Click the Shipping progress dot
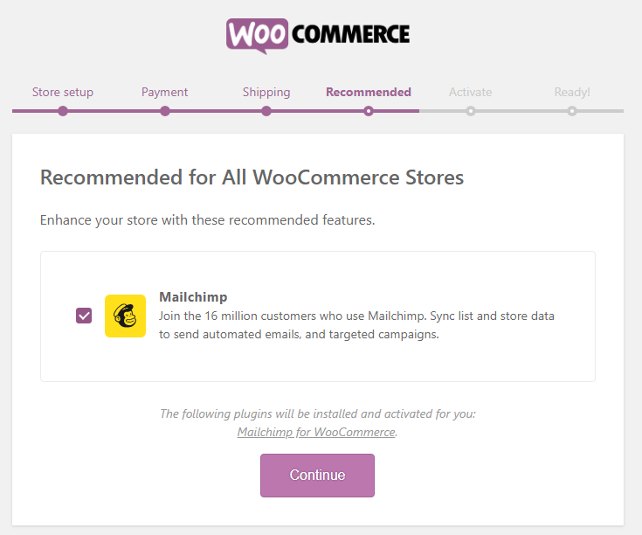Viewport: 642px width, 535px height. [x=266, y=111]
